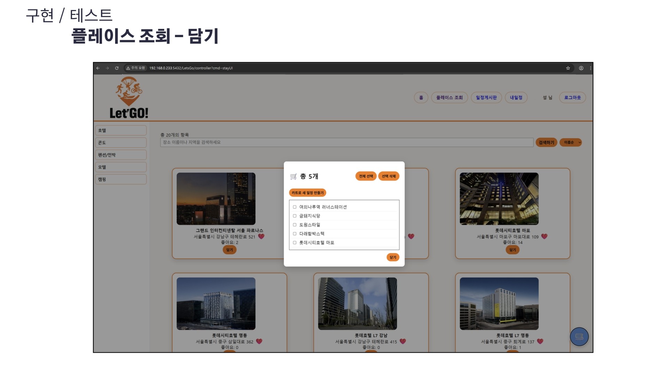The image size is (668, 375).
Task: Click 서울특별시 마포구 마포대로 109 address
Action: [x=508, y=237]
